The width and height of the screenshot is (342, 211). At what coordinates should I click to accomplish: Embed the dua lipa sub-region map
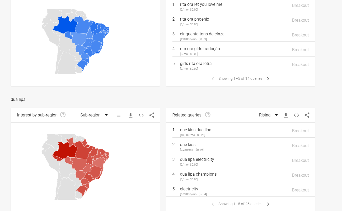(141, 115)
